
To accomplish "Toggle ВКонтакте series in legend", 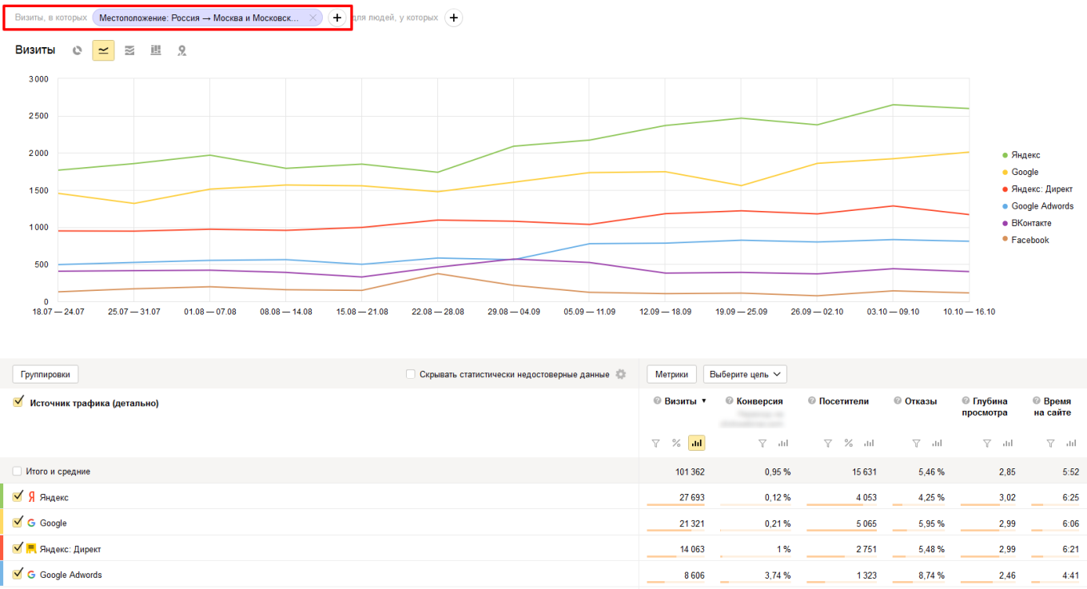I will click(1027, 223).
